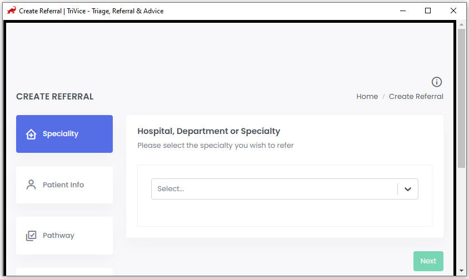The width and height of the screenshot is (469, 279).
Task: Go to the Pathway step
Action: coord(64,236)
